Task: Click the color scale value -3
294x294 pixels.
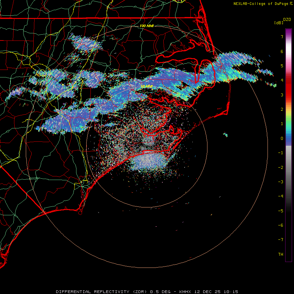Action: pyautogui.click(x=281, y=182)
